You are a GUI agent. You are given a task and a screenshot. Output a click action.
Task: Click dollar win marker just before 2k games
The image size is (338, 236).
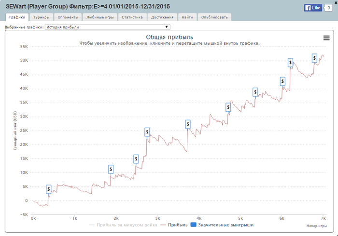[x=111, y=170]
